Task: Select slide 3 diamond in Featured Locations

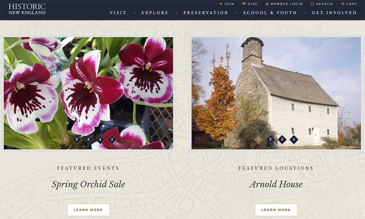Action: [x=282, y=139]
